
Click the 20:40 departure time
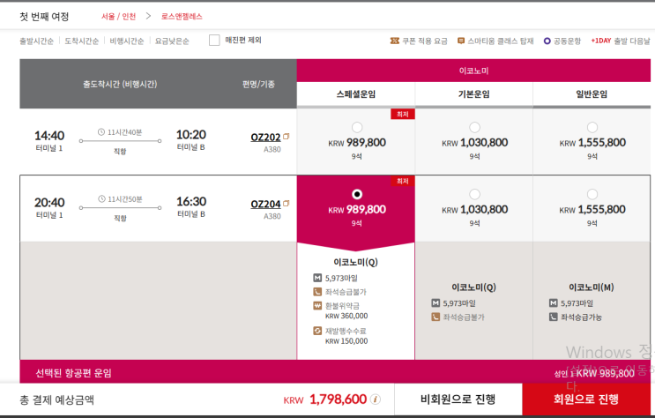point(49,202)
